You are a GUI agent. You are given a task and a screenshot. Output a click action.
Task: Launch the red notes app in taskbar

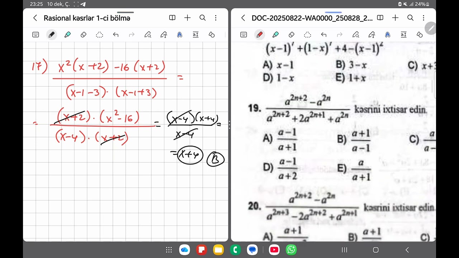202,250
